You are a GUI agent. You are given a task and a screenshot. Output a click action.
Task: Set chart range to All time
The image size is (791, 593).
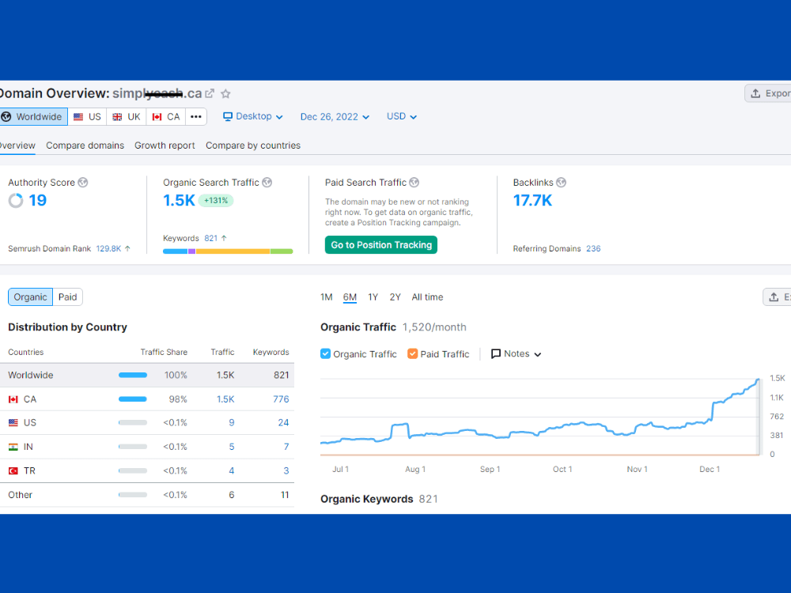point(427,297)
